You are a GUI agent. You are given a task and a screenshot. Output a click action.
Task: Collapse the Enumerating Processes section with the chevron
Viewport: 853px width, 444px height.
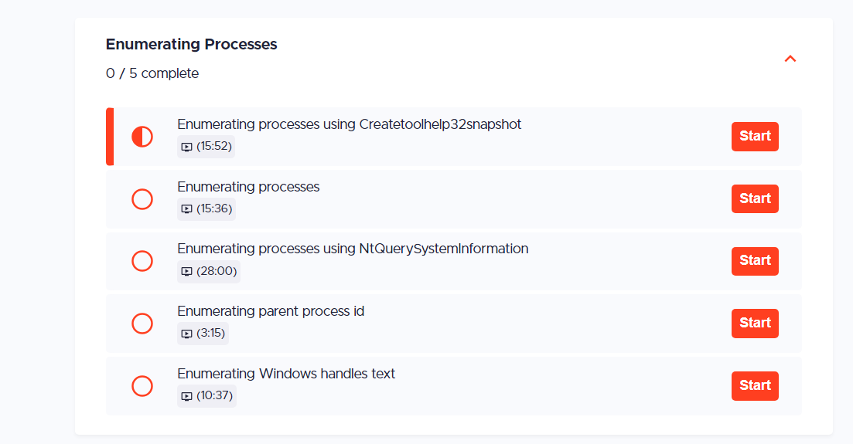[790, 59]
